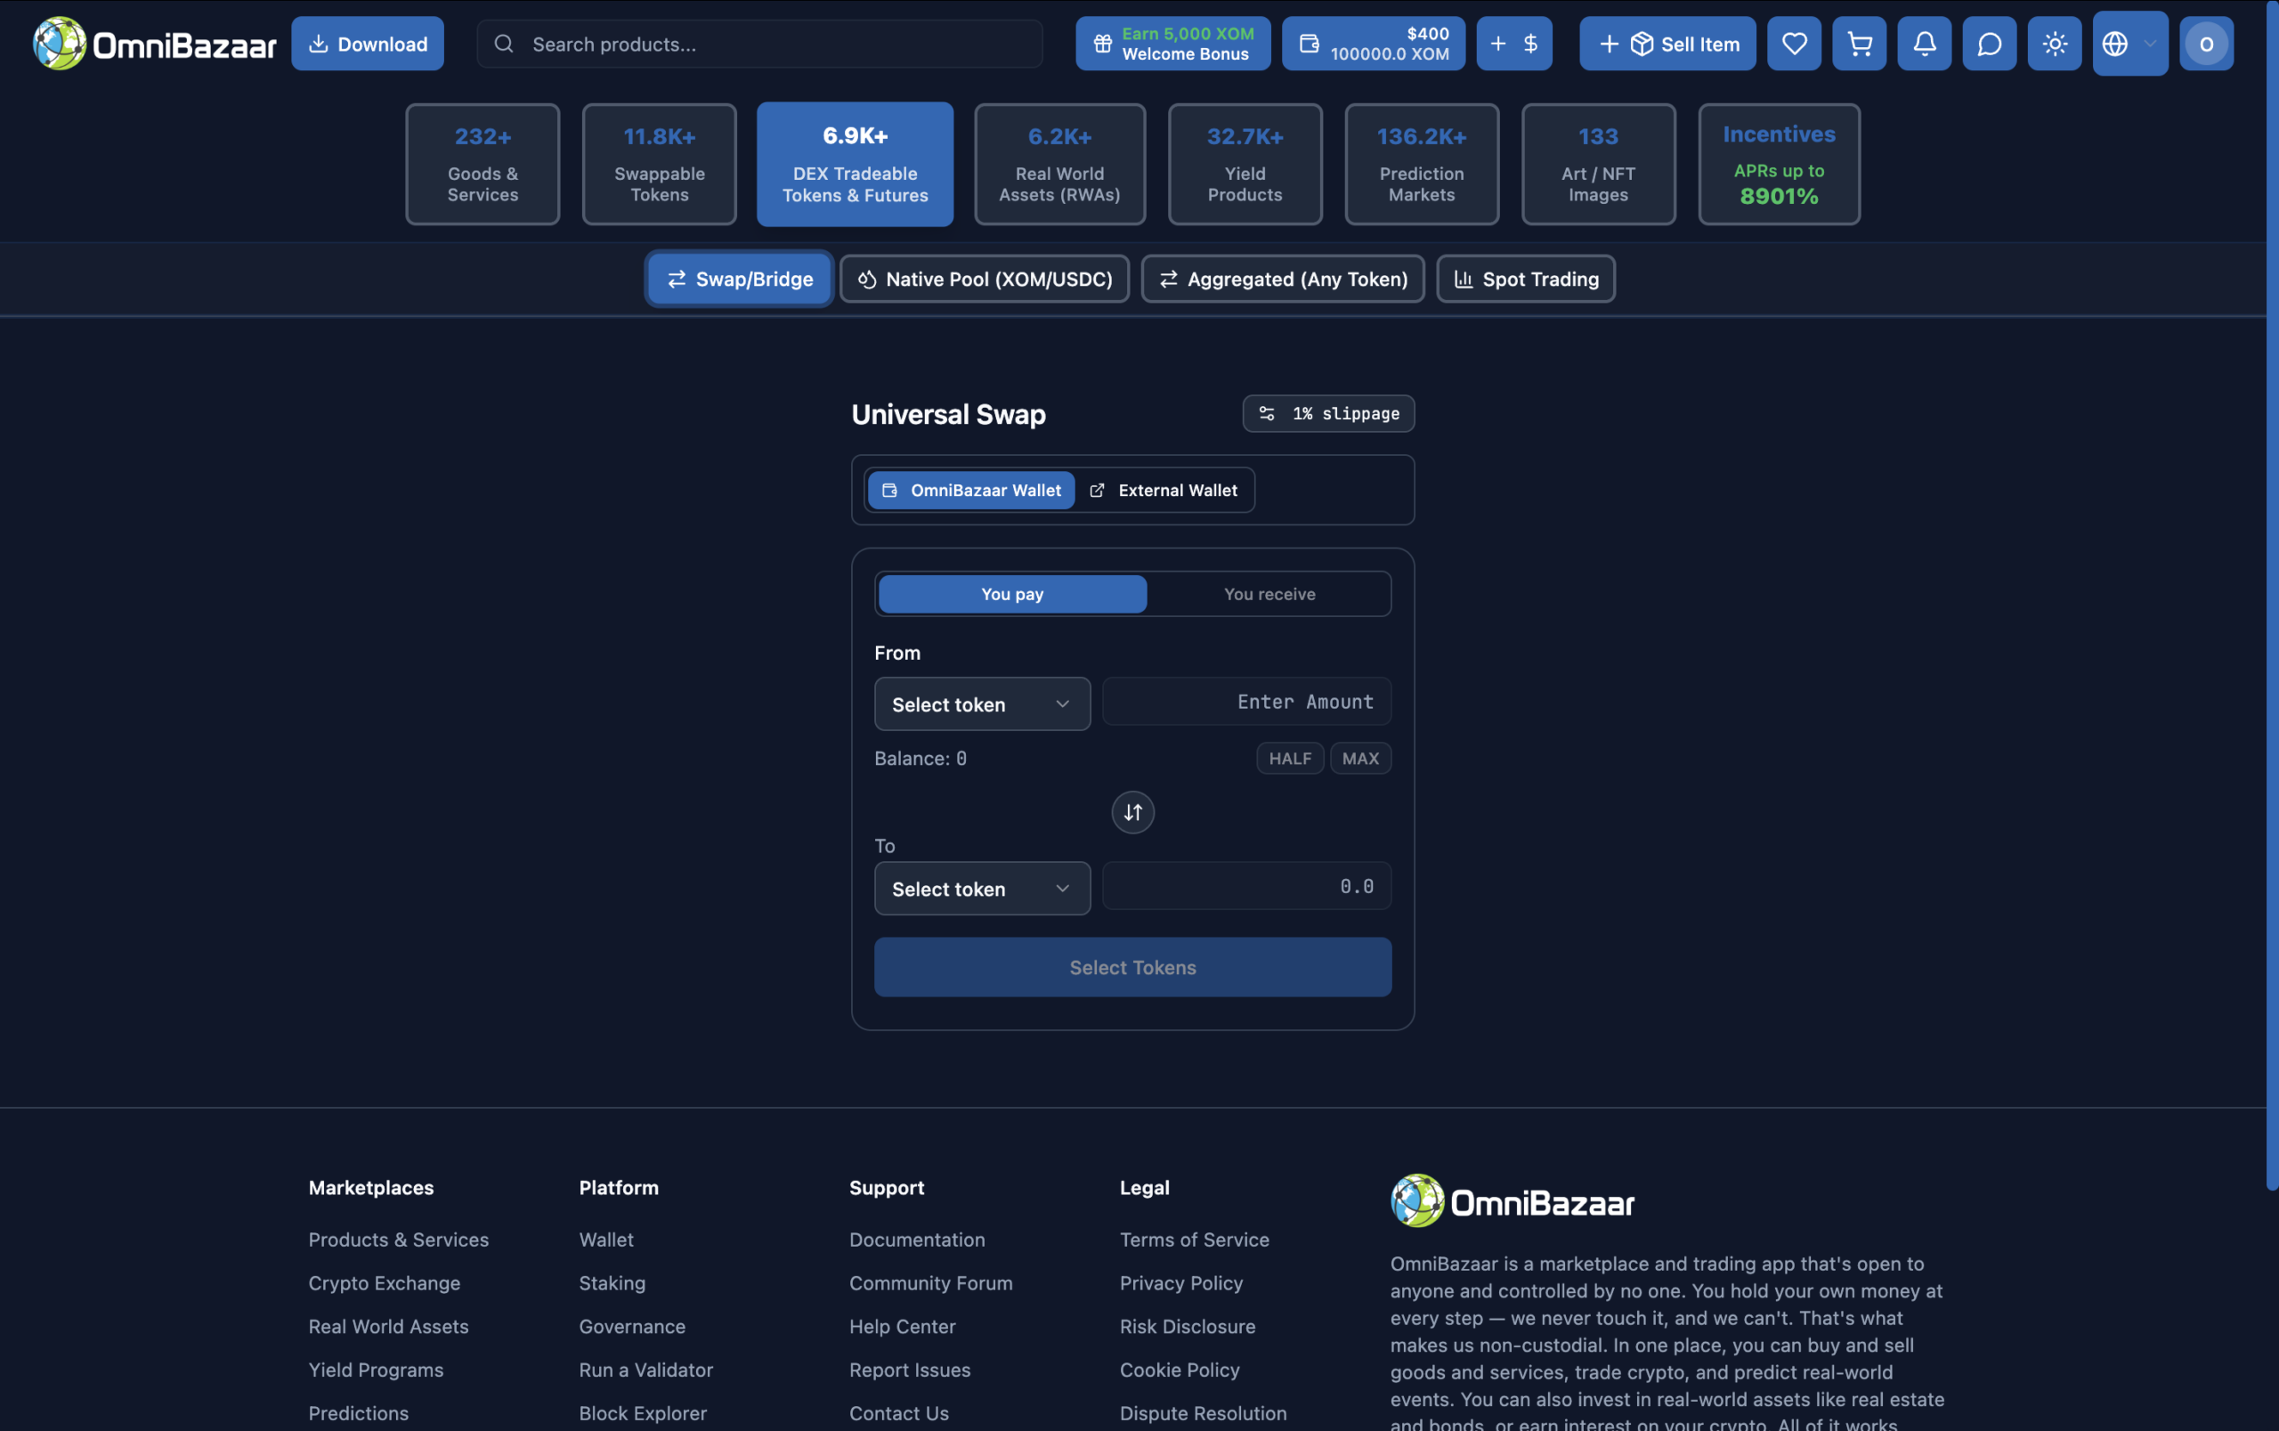
Task: Select the Swap/Bridge tab
Action: (739, 280)
